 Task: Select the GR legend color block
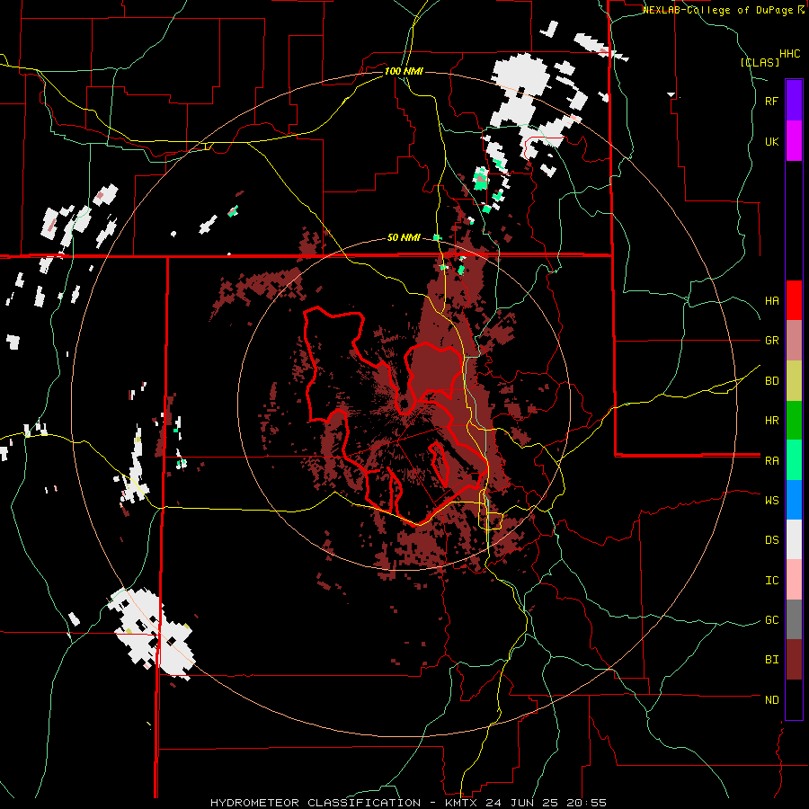pos(794,340)
